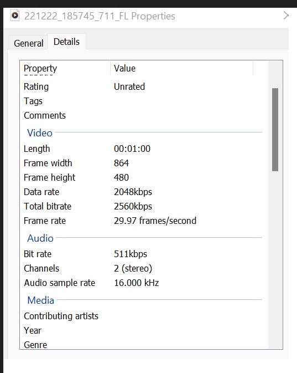Select the Frame width value 864
Viewport: 297px width, 373px height.
pyautogui.click(x=121, y=163)
